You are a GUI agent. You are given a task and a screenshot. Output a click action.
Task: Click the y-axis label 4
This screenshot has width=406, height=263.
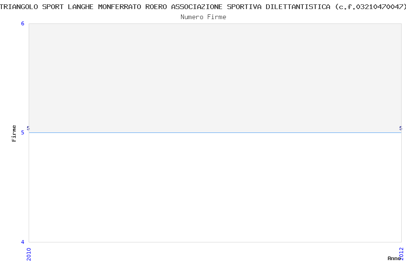22,242
